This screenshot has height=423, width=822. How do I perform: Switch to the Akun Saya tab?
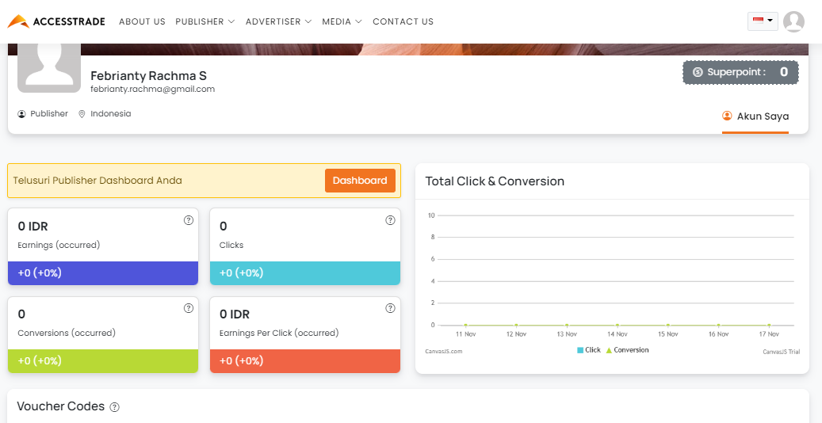pos(755,116)
